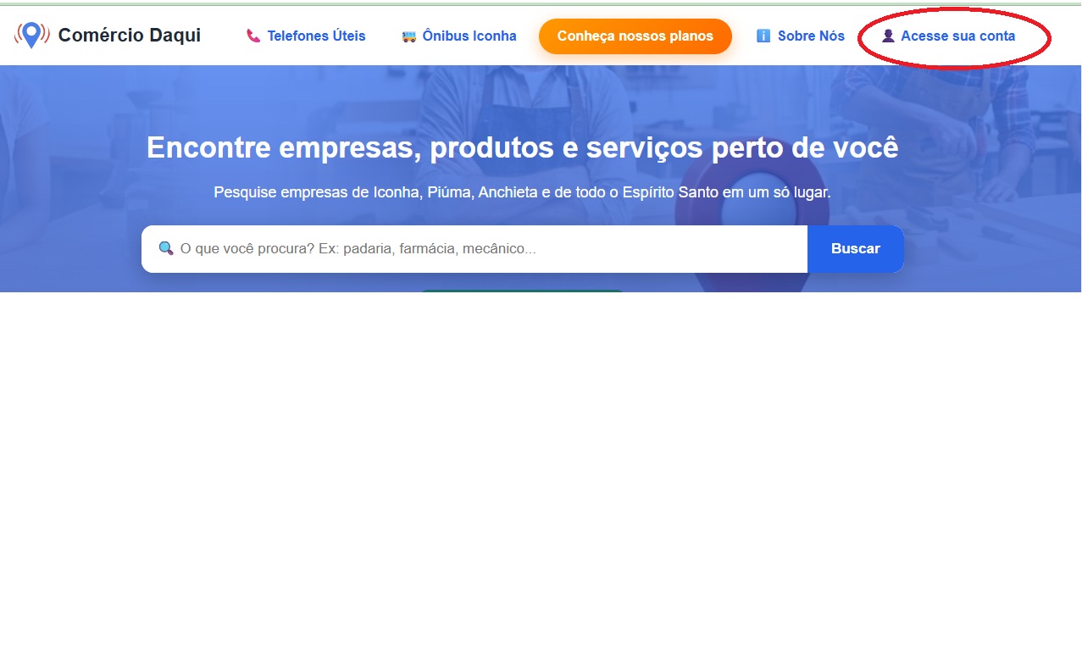Open the Sobre Nós page

pos(811,36)
